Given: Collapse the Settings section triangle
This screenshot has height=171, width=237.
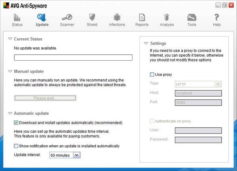Looking at the screenshot, I should pos(146,43).
